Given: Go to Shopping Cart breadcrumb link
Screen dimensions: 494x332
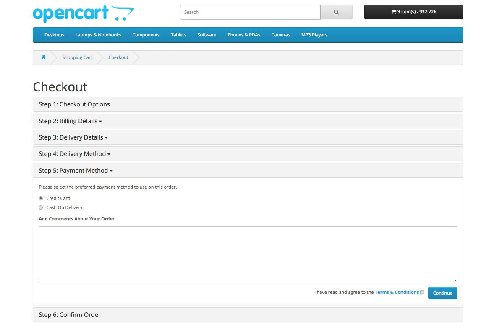Looking at the screenshot, I should coord(77,57).
